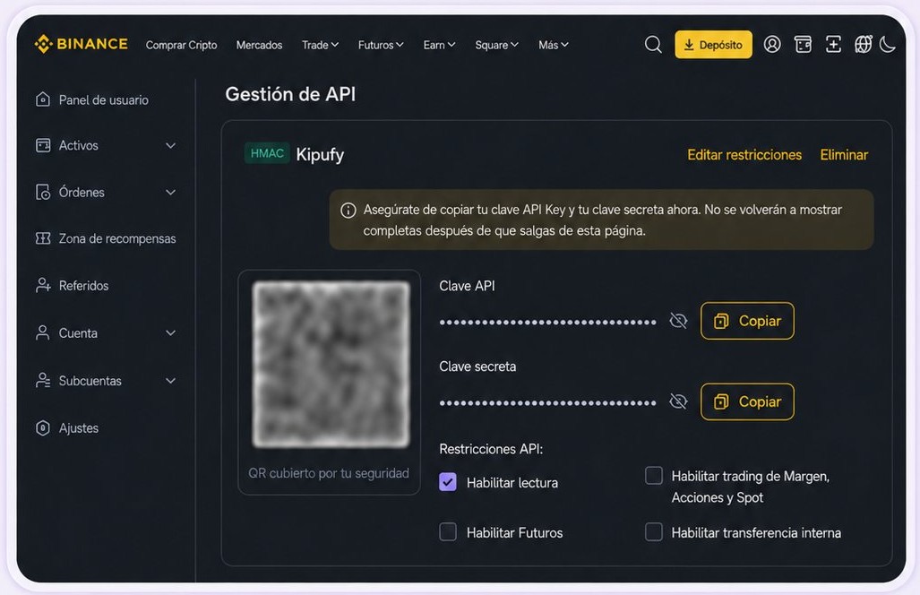Click the Cuenta person icon
Screen dimensions: 920x595
pos(43,332)
